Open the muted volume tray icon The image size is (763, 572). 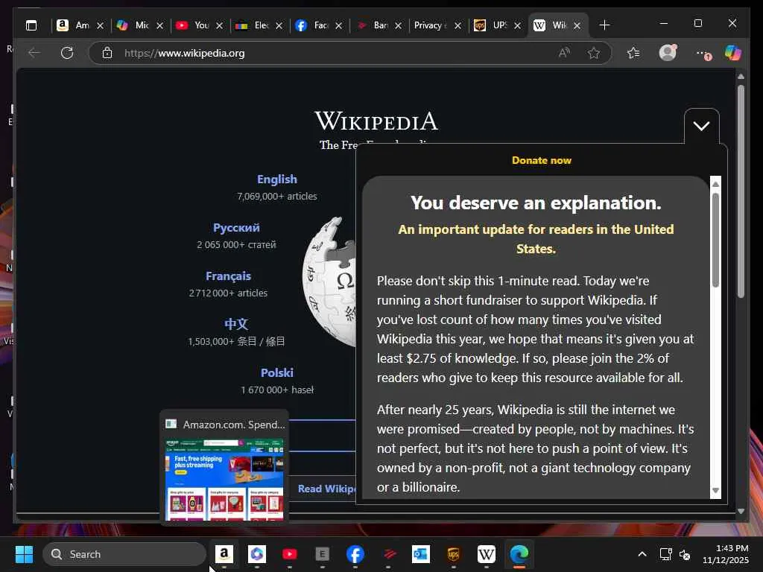coord(685,554)
